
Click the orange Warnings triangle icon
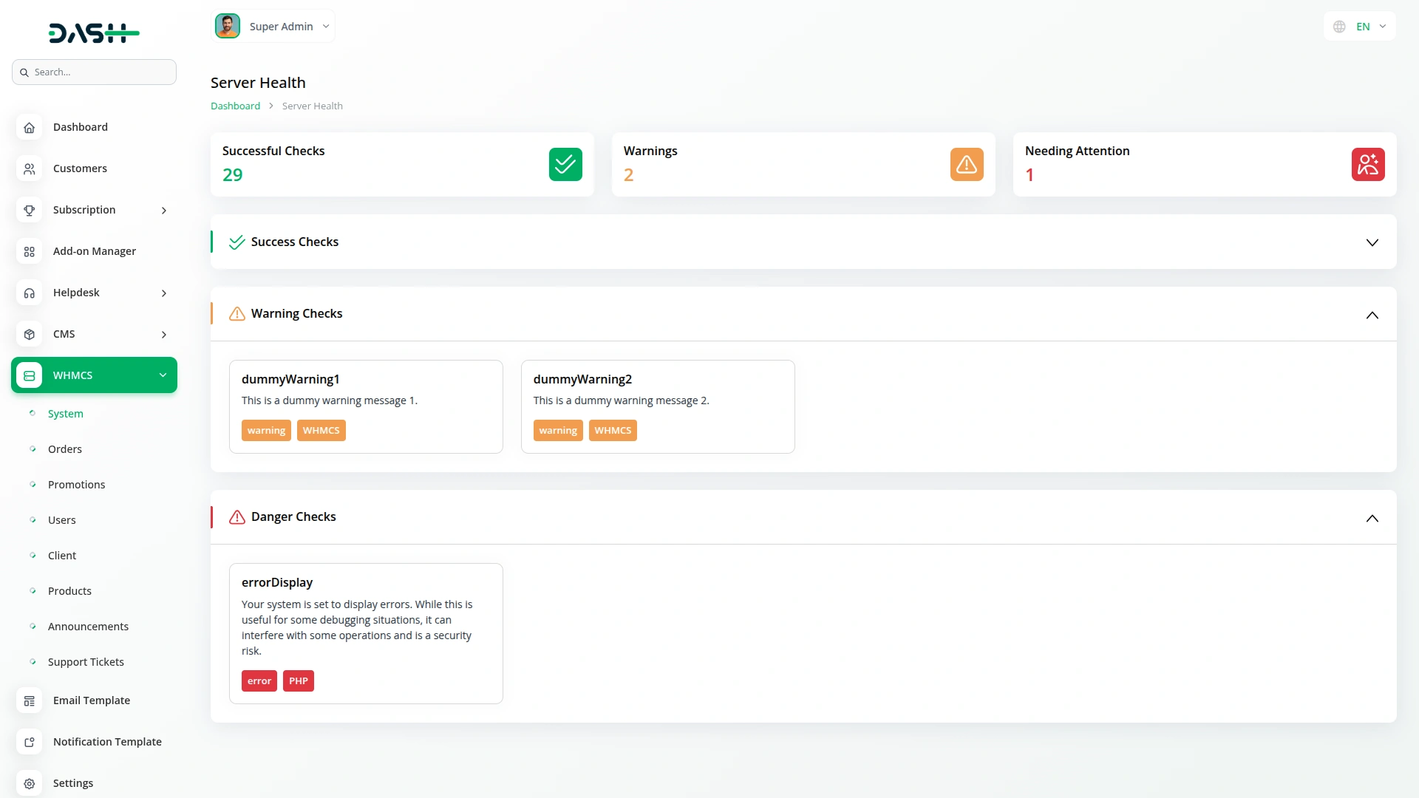pyautogui.click(x=966, y=164)
